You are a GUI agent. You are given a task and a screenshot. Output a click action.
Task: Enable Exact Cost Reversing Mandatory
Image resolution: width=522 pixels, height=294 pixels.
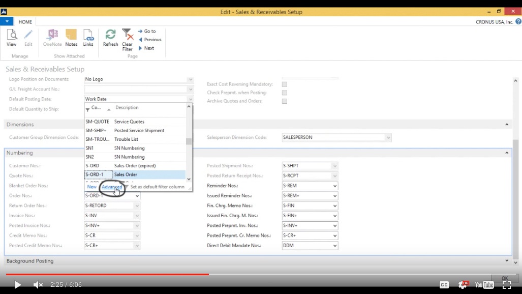coord(284,84)
